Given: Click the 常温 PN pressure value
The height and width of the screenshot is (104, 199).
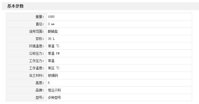Looking at the screenshot, I should tap(54, 53).
